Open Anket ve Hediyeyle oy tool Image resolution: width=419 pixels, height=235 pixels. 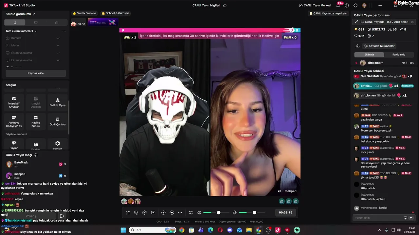click(14, 121)
